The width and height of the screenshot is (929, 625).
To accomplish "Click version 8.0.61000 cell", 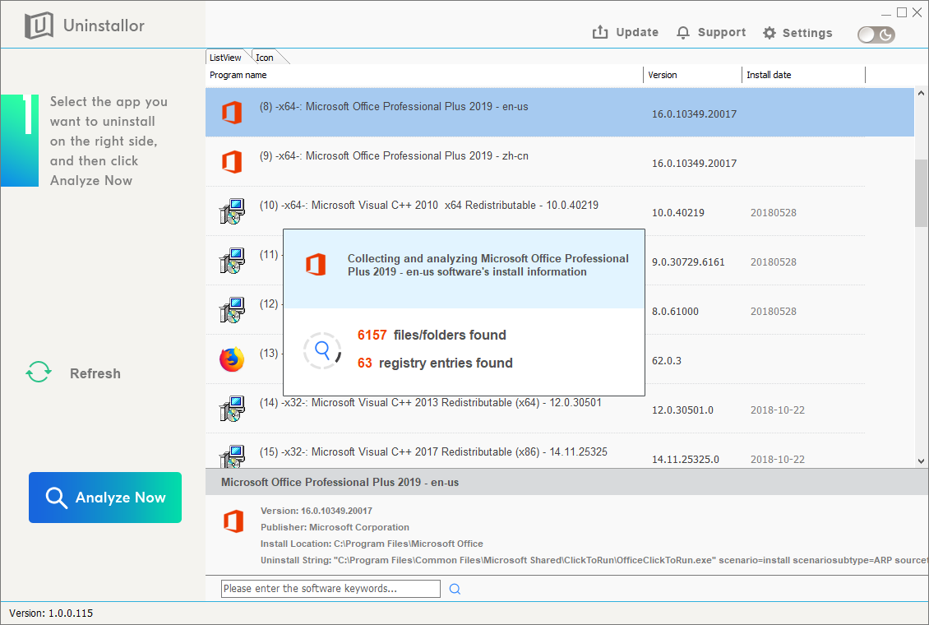I will point(676,312).
